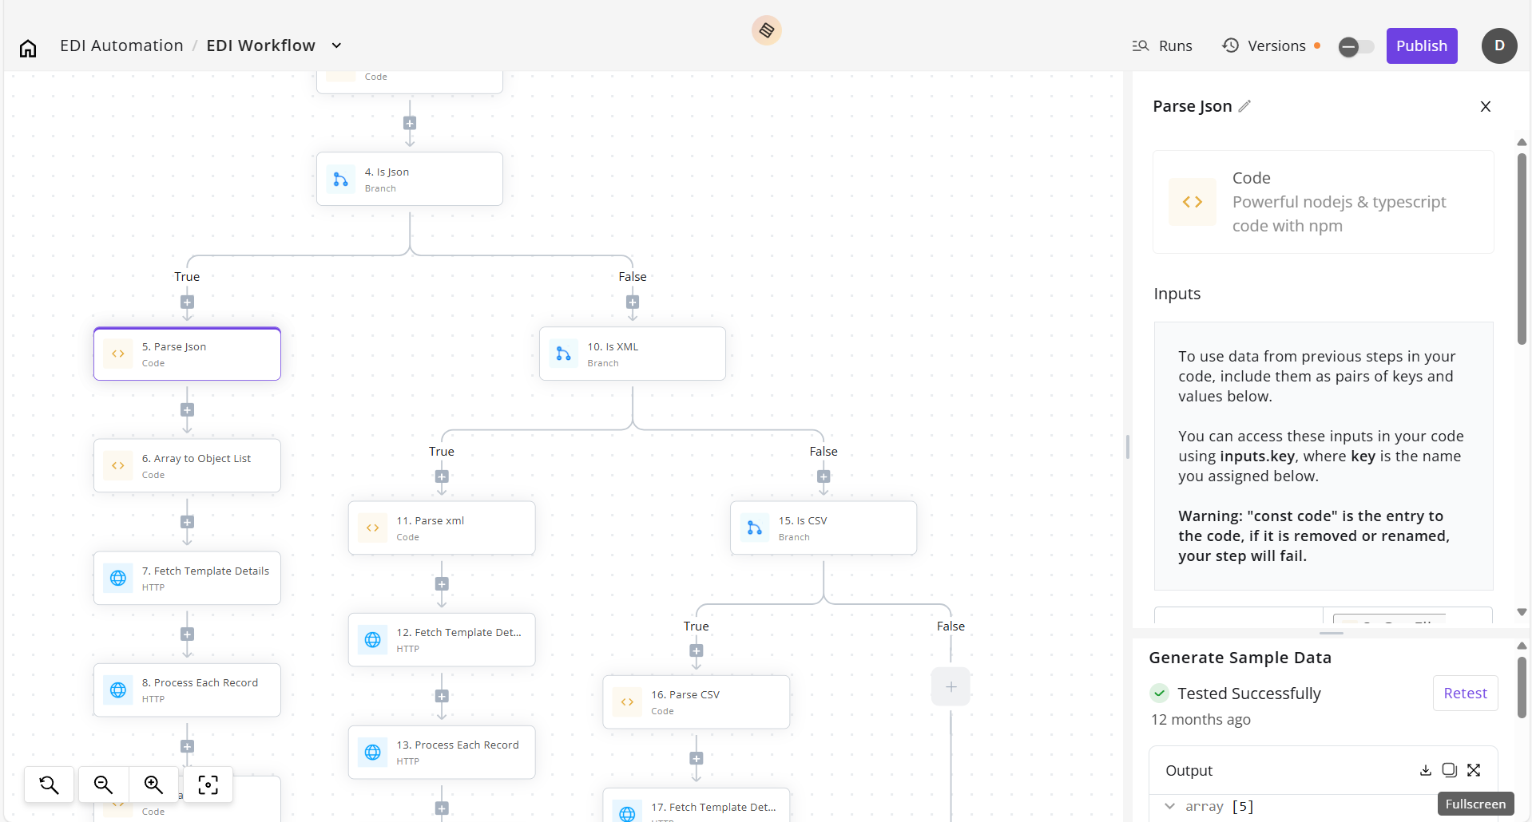Click the branch icon of 10. Is XML

coord(564,354)
